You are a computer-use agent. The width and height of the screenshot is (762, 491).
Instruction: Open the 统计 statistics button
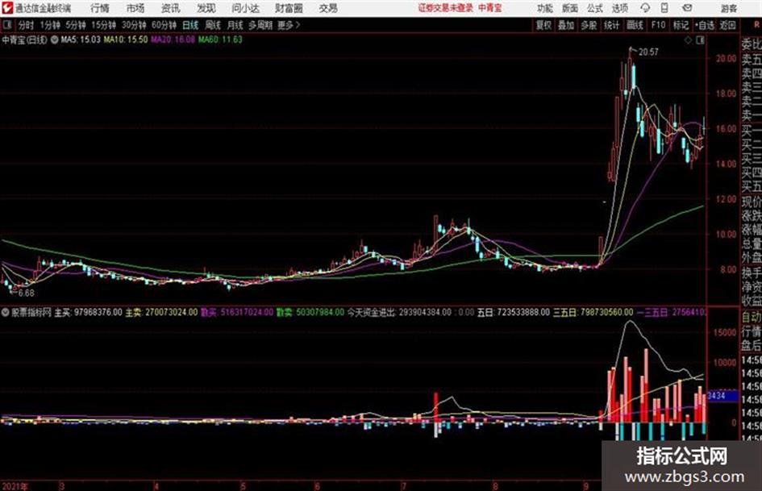tap(612, 25)
